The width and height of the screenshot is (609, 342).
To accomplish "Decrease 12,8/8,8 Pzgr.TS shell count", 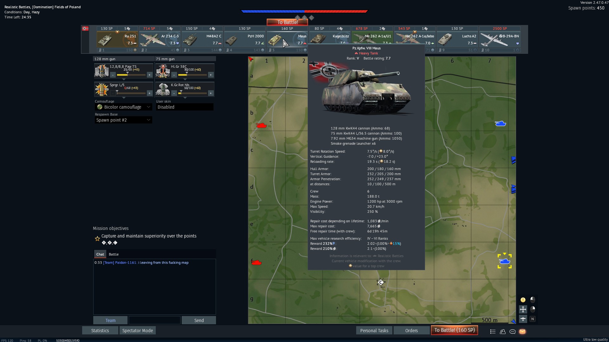I will (x=113, y=75).
